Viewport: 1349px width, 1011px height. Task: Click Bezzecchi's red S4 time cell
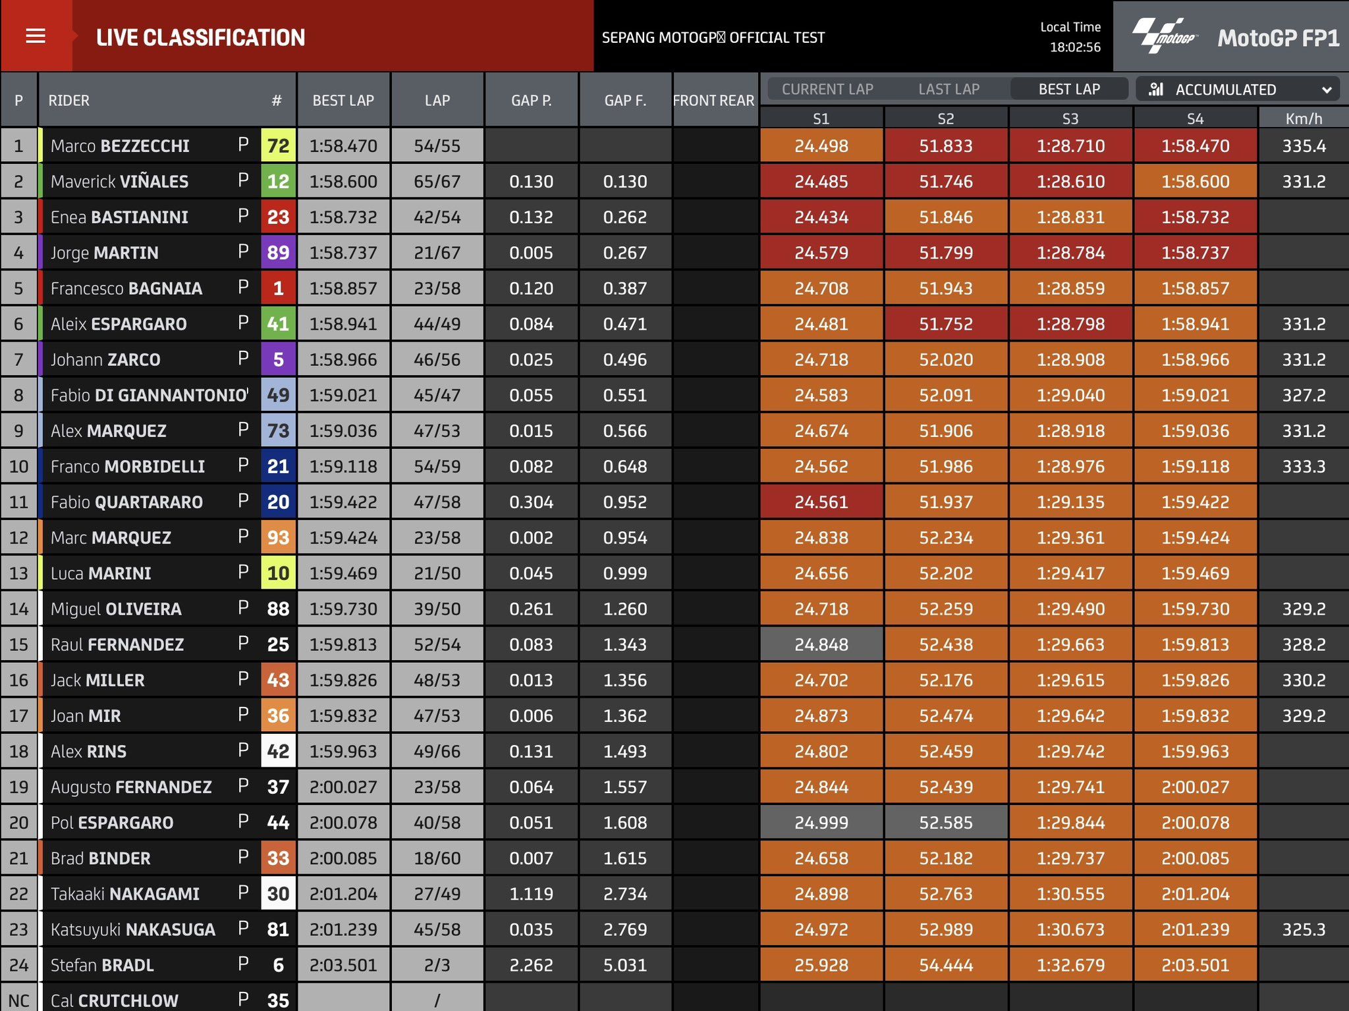1195,145
